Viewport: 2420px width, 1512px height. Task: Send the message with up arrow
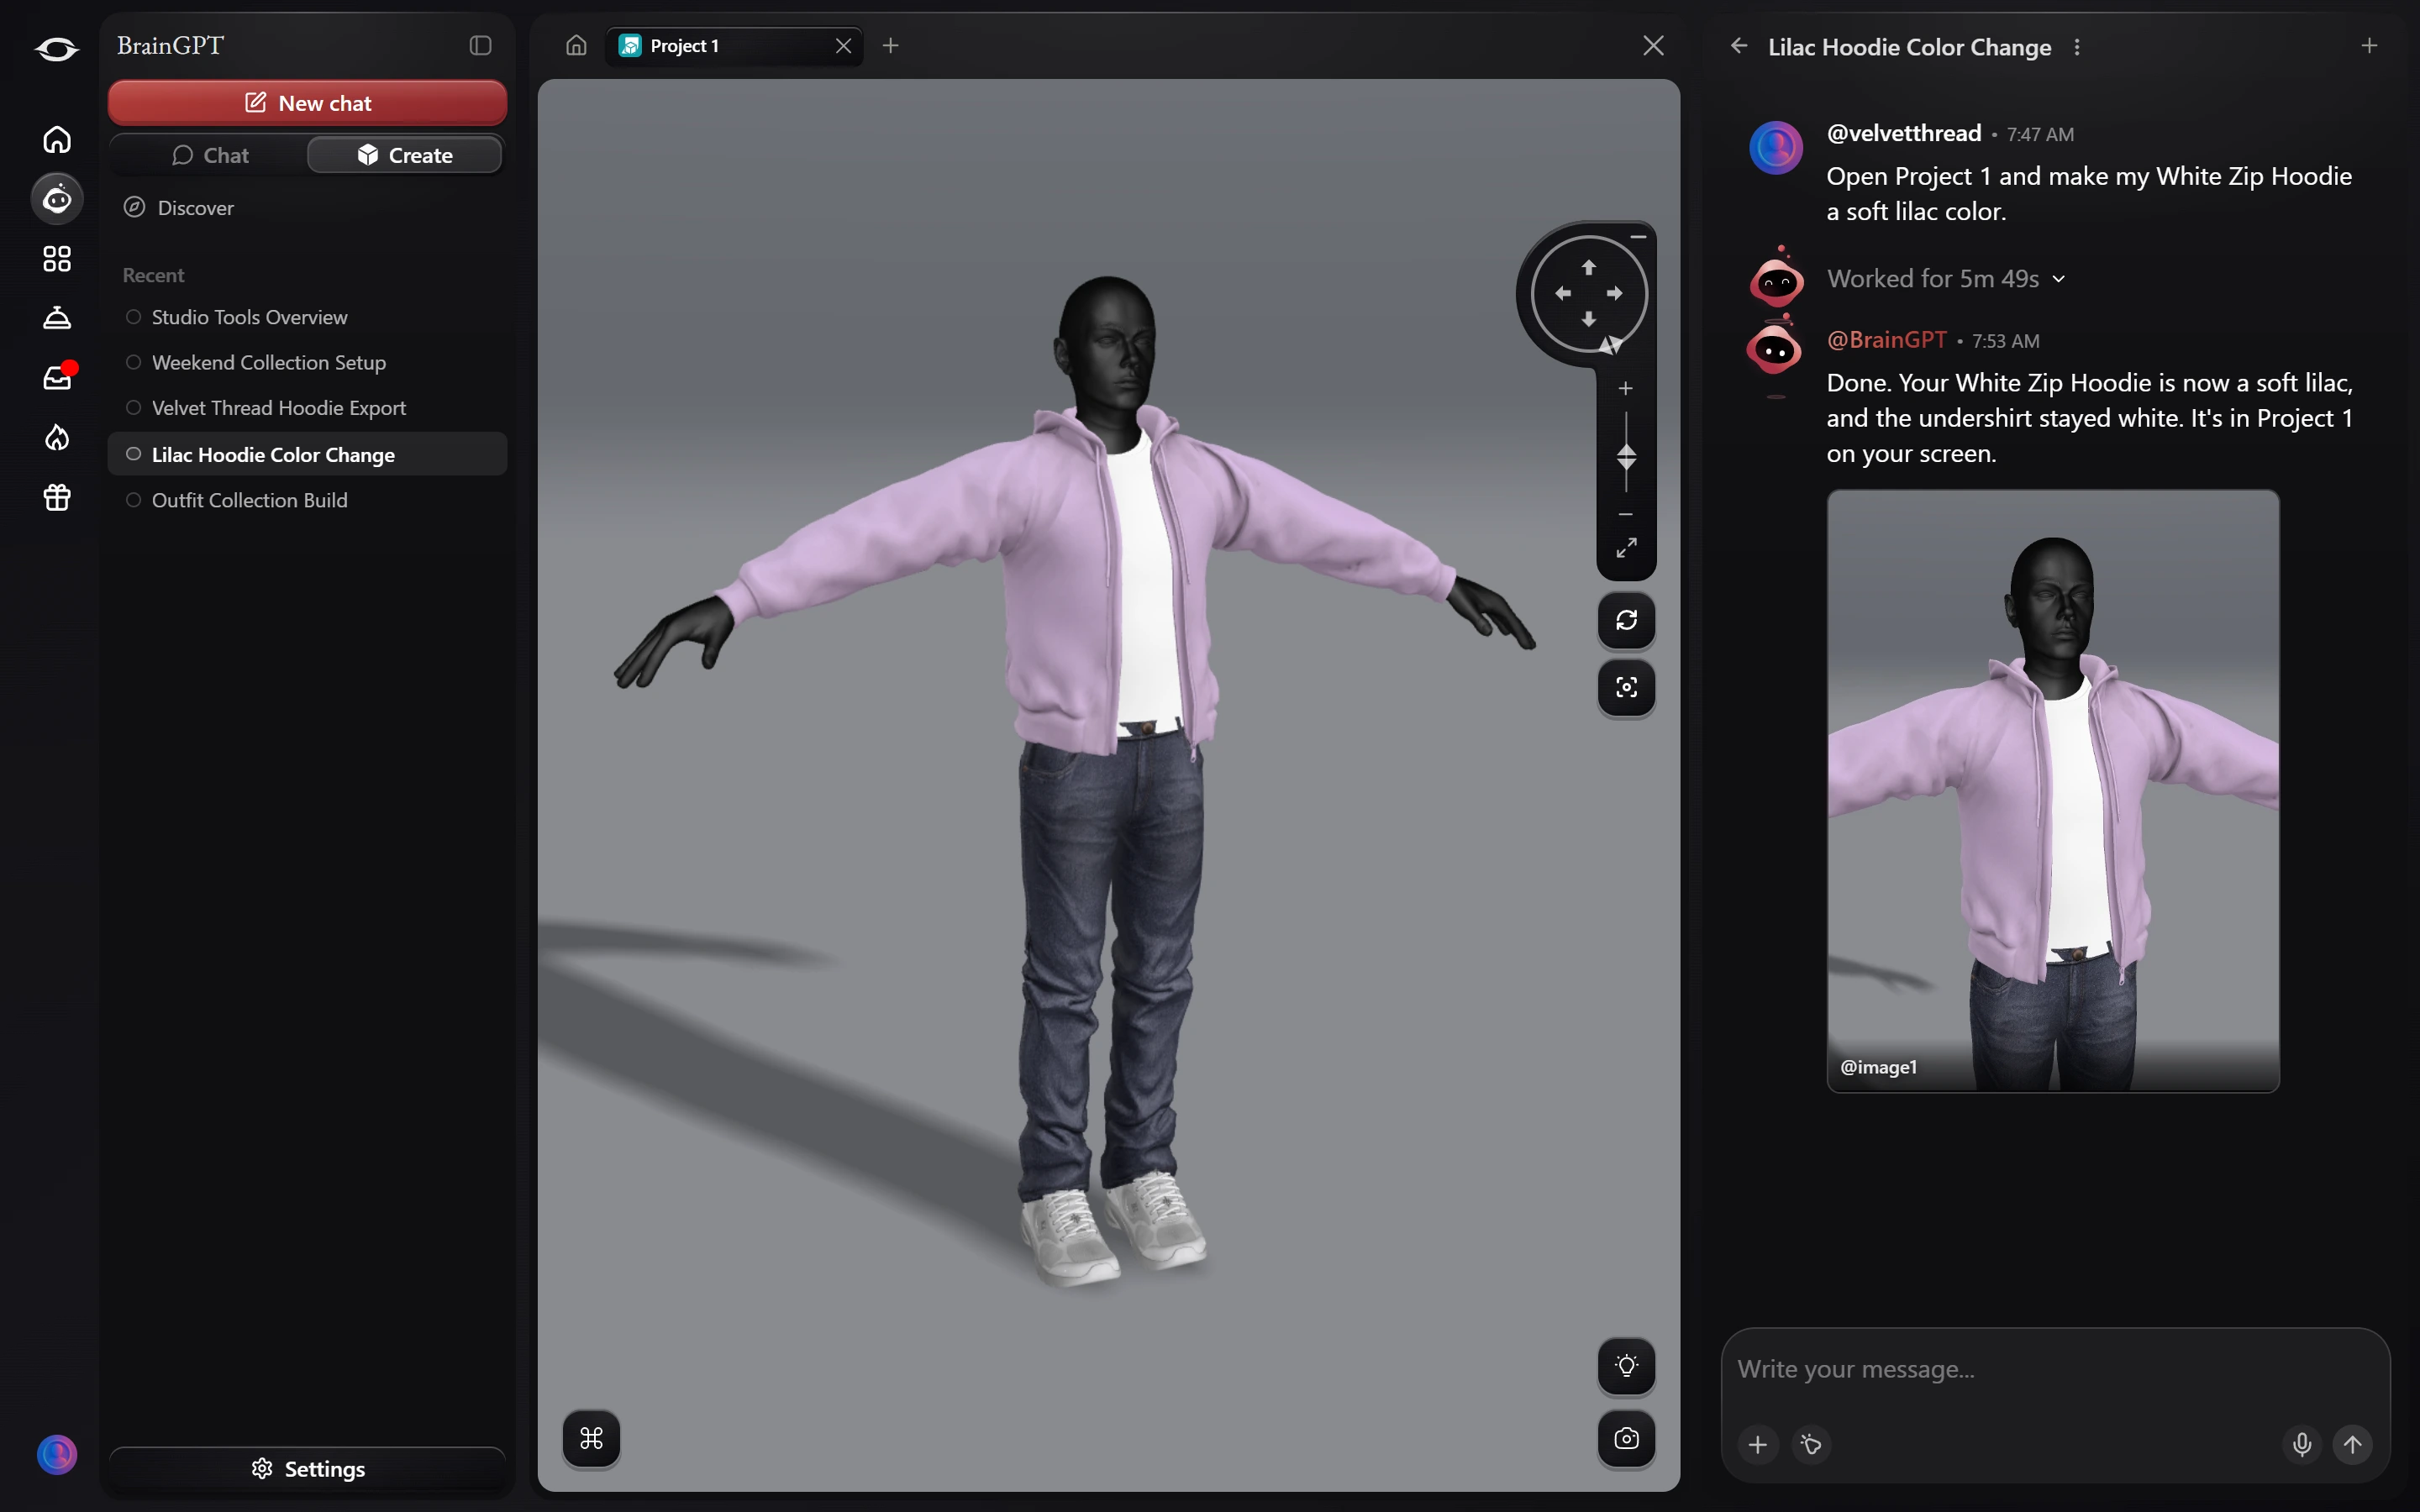pos(2352,1444)
